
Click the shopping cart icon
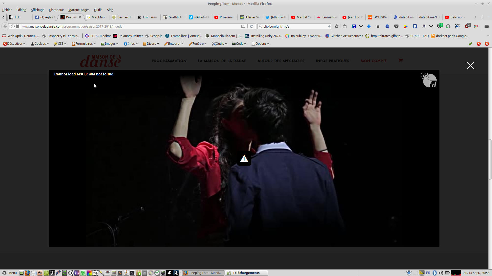pos(401,61)
